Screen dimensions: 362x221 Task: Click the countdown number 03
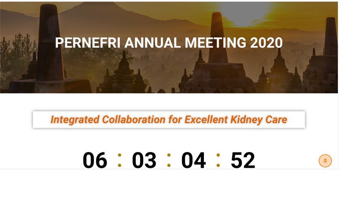[144, 160]
